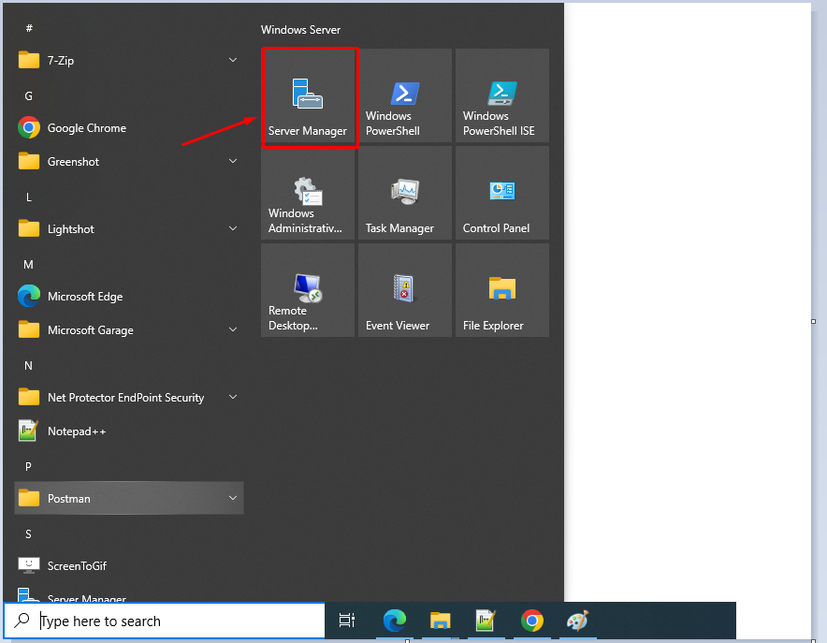Expand the Microsoft Garage folder
The image size is (827, 643).
tap(233, 330)
